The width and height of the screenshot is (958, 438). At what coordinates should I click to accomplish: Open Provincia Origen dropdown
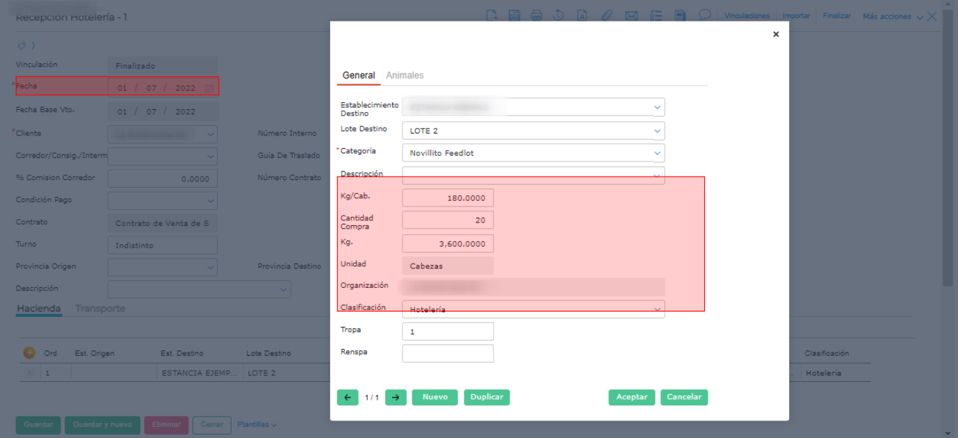pyautogui.click(x=211, y=268)
